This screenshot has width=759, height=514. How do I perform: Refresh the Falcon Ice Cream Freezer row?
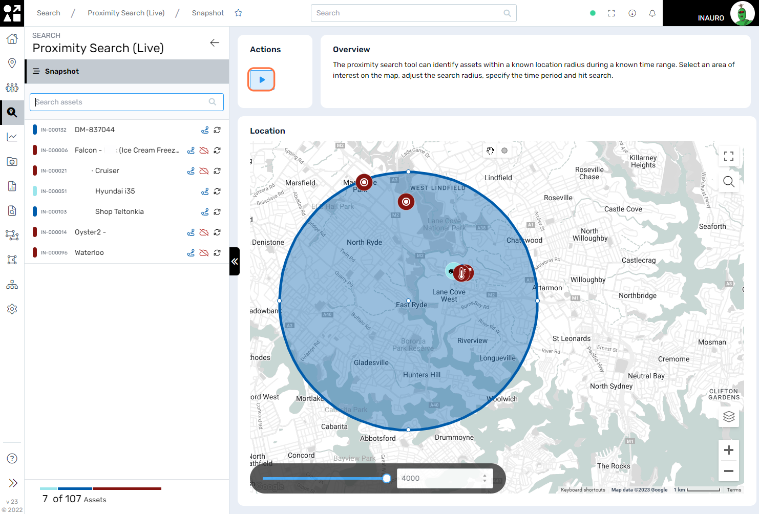point(217,151)
